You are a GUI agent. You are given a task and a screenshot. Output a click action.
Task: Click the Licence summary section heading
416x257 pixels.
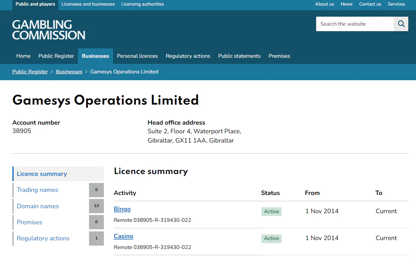151,171
